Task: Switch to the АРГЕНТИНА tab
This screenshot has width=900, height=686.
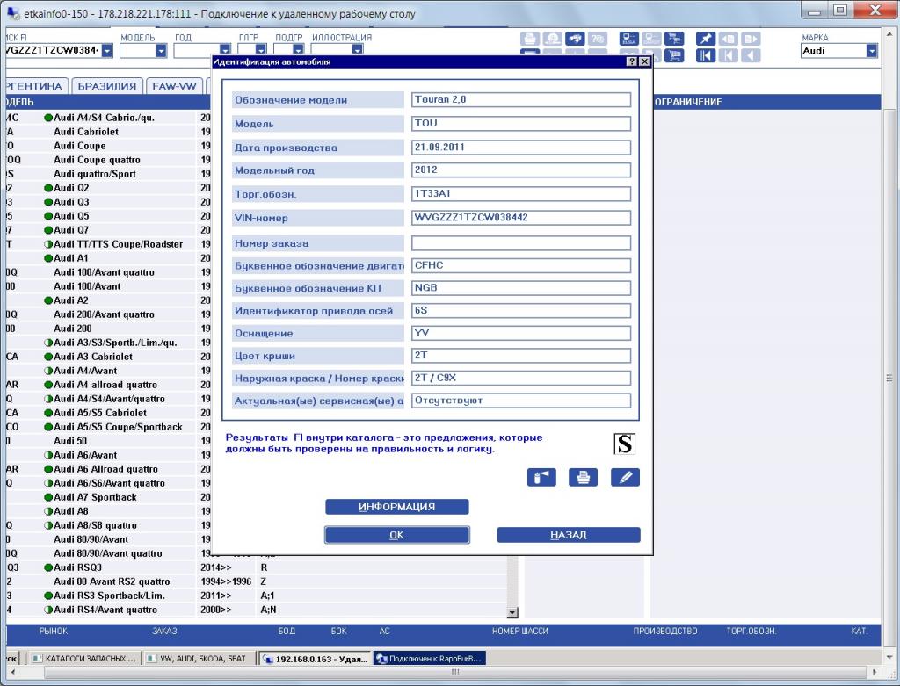Action: point(35,86)
